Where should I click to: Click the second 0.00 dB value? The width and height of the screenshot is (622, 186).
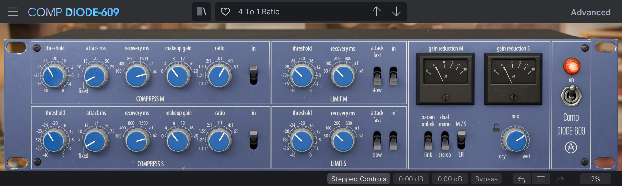(x=450, y=179)
